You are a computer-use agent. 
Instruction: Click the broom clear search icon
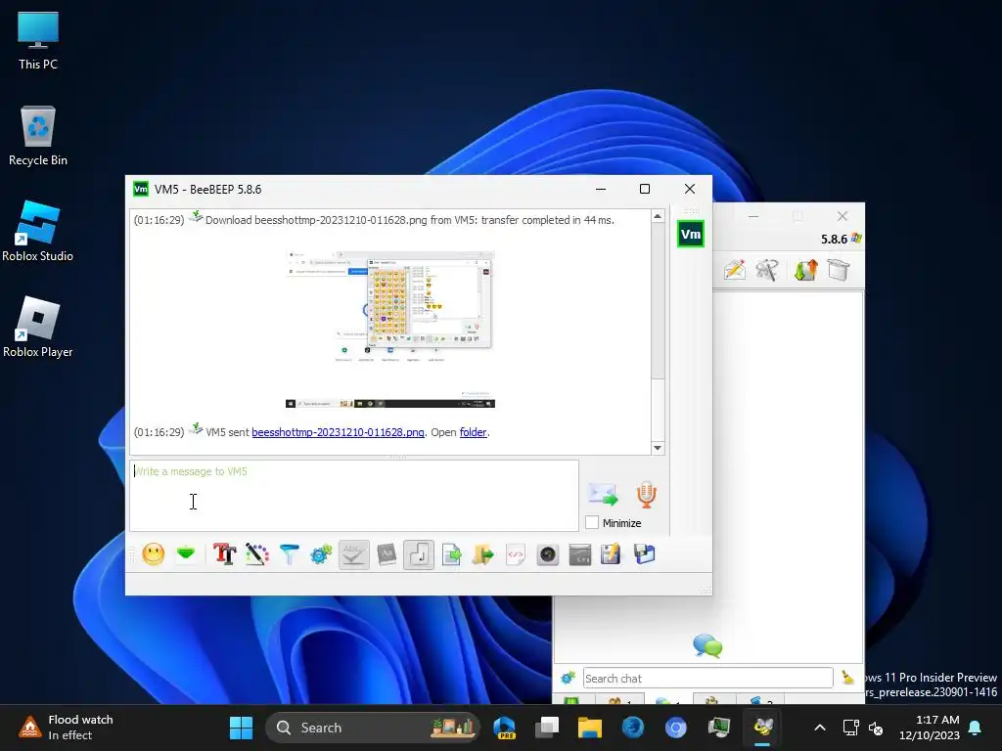[848, 678]
